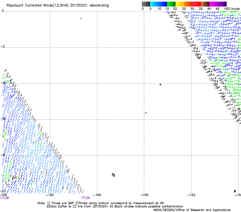The width and height of the screenshot is (241, 212).
Task: Click the '-156' longitude axis label
Action: point(144,195)
